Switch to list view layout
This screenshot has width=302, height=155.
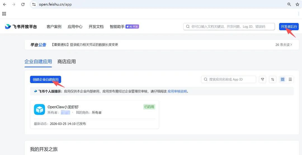[290, 79]
